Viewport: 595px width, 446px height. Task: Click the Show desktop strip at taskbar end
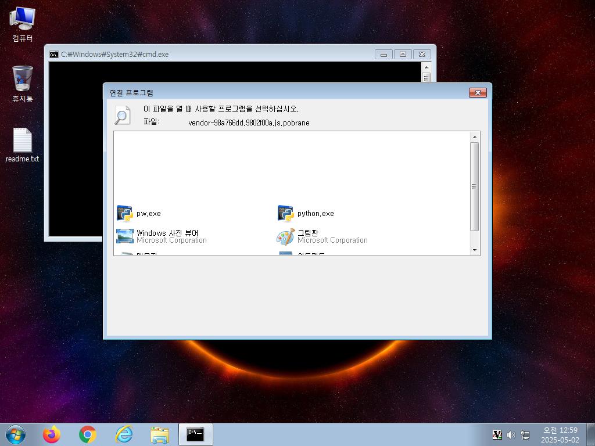point(591,434)
